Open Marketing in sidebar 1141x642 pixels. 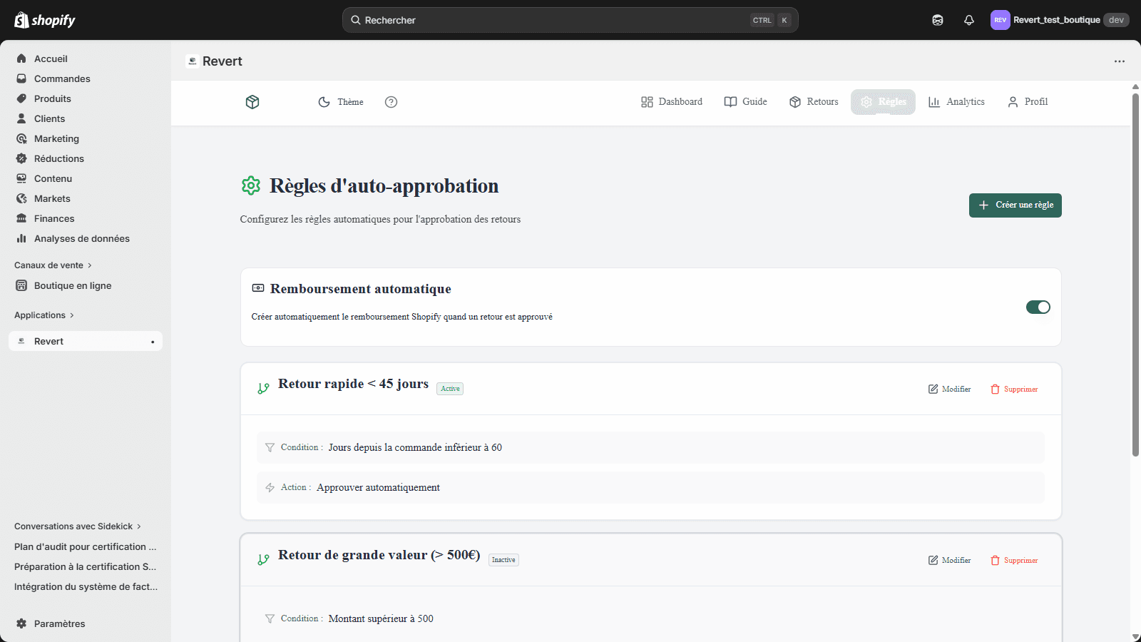pyautogui.click(x=86, y=138)
